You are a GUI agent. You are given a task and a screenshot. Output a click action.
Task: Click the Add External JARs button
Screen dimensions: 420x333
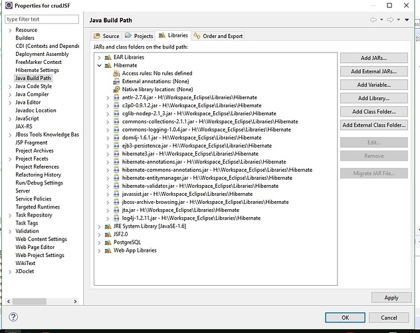click(x=373, y=71)
